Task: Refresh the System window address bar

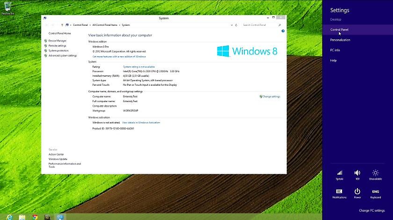Action: coord(236,25)
